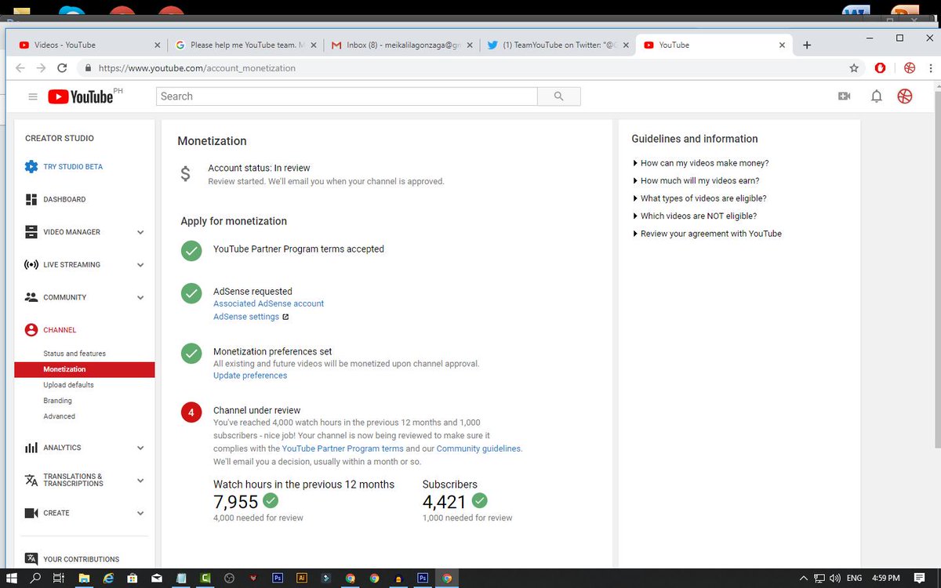Click into the YouTube search field
This screenshot has width=941, height=588.
pos(347,96)
